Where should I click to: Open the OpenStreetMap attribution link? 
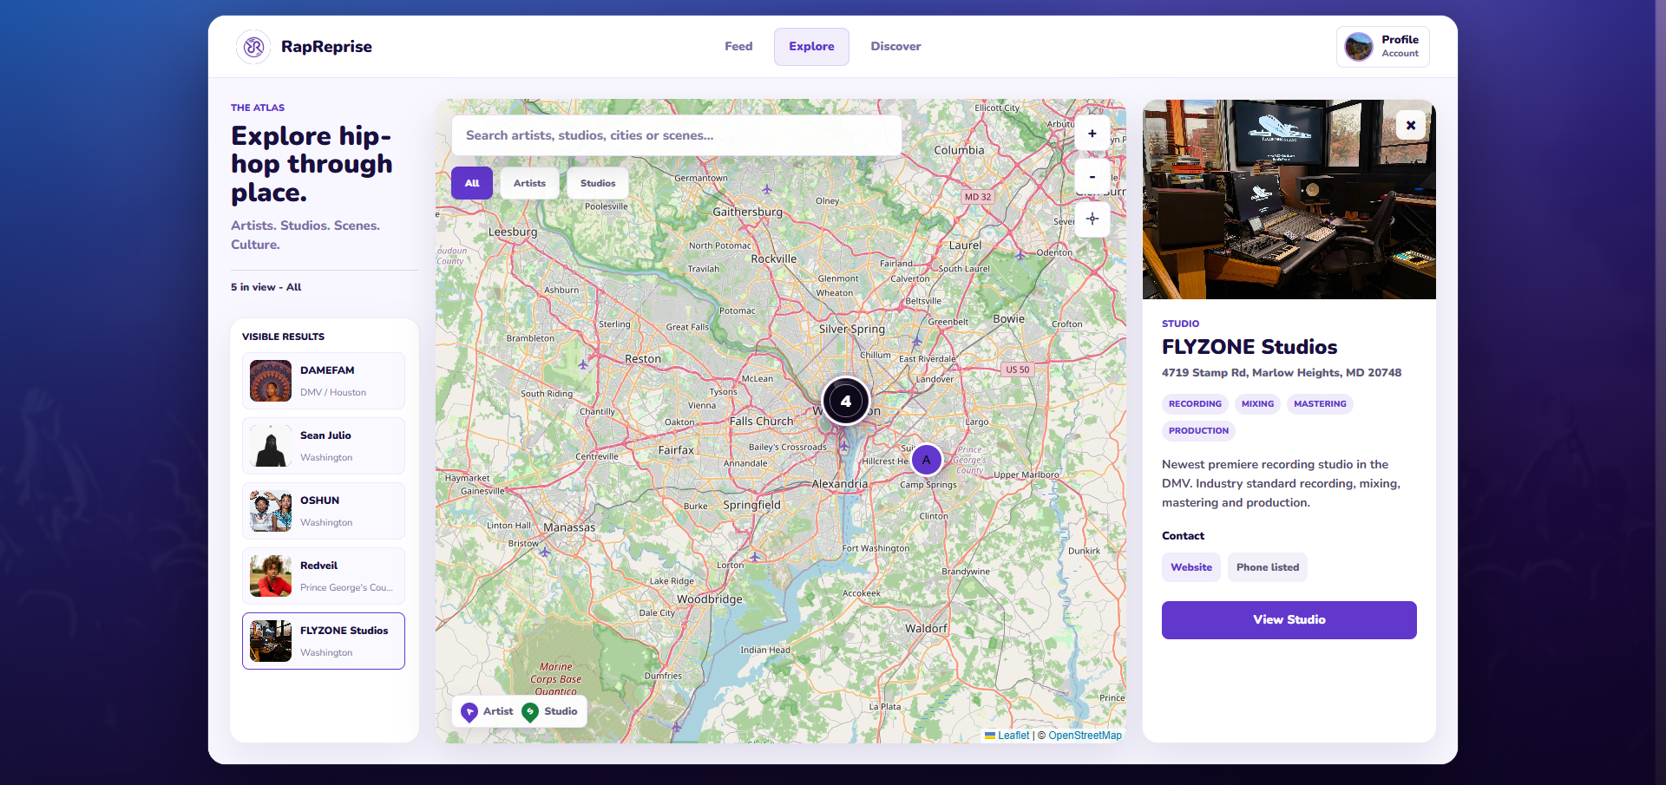(1085, 736)
